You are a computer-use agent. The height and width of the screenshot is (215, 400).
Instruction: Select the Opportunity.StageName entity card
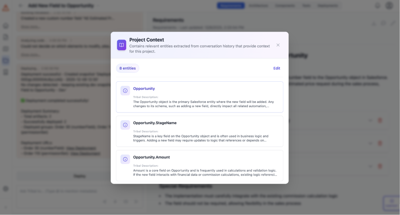point(199,131)
